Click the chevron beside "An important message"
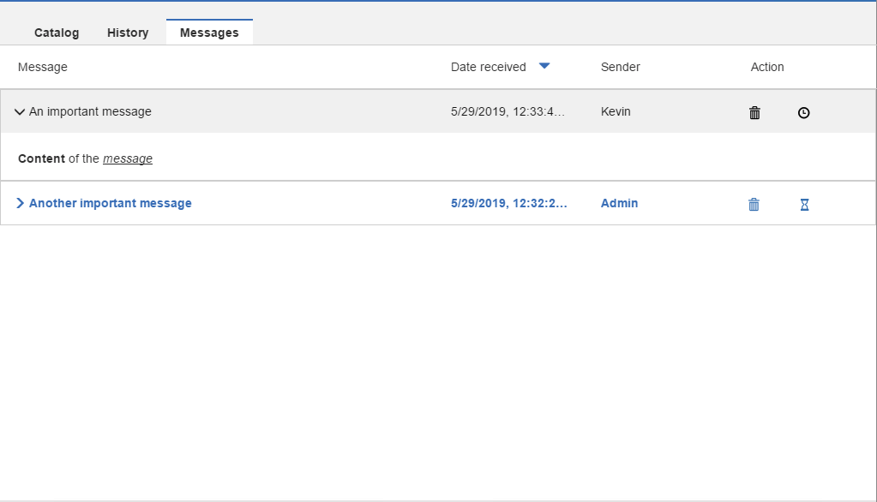877x502 pixels. coord(19,111)
